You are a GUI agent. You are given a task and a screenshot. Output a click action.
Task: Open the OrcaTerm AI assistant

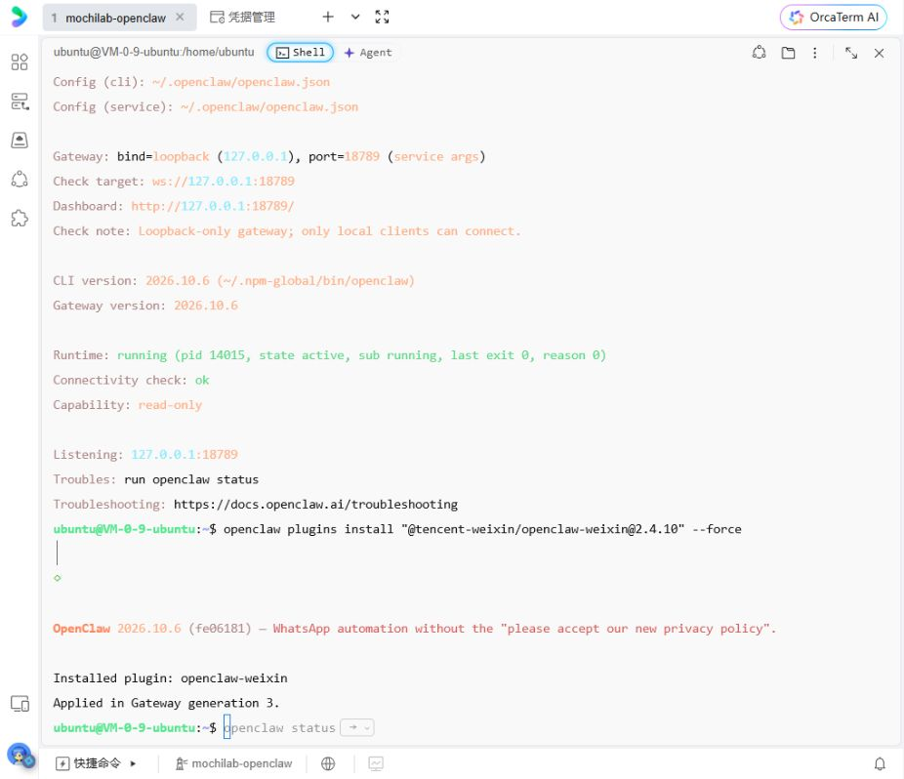coord(833,18)
